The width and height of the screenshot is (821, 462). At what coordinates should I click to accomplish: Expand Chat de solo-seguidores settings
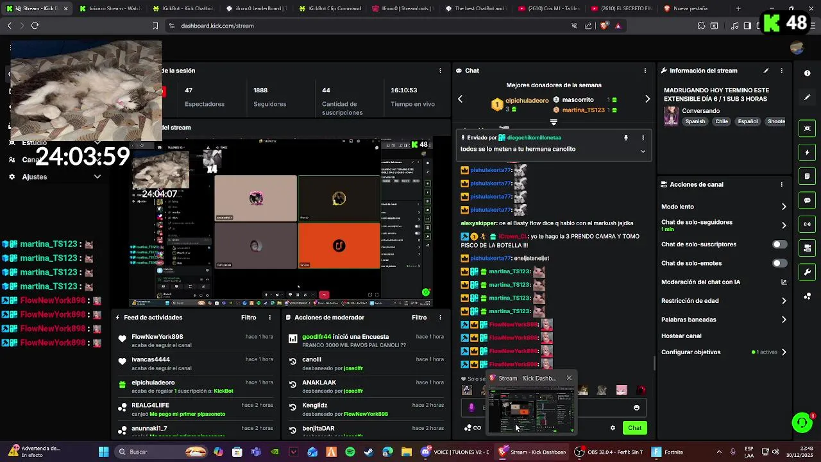point(784,225)
